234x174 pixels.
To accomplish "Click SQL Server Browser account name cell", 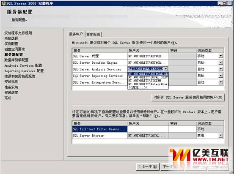I will pyautogui.click(x=148, y=136).
